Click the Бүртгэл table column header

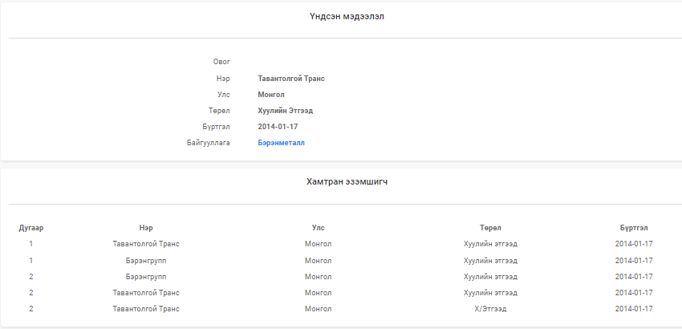coord(634,228)
